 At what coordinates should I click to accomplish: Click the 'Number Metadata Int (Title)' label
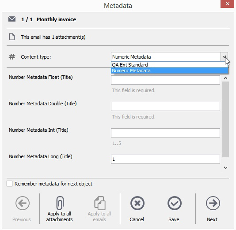(x=38, y=130)
